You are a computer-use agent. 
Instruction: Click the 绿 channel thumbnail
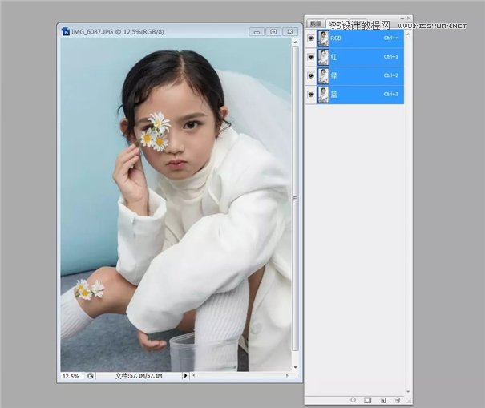pyautogui.click(x=324, y=76)
